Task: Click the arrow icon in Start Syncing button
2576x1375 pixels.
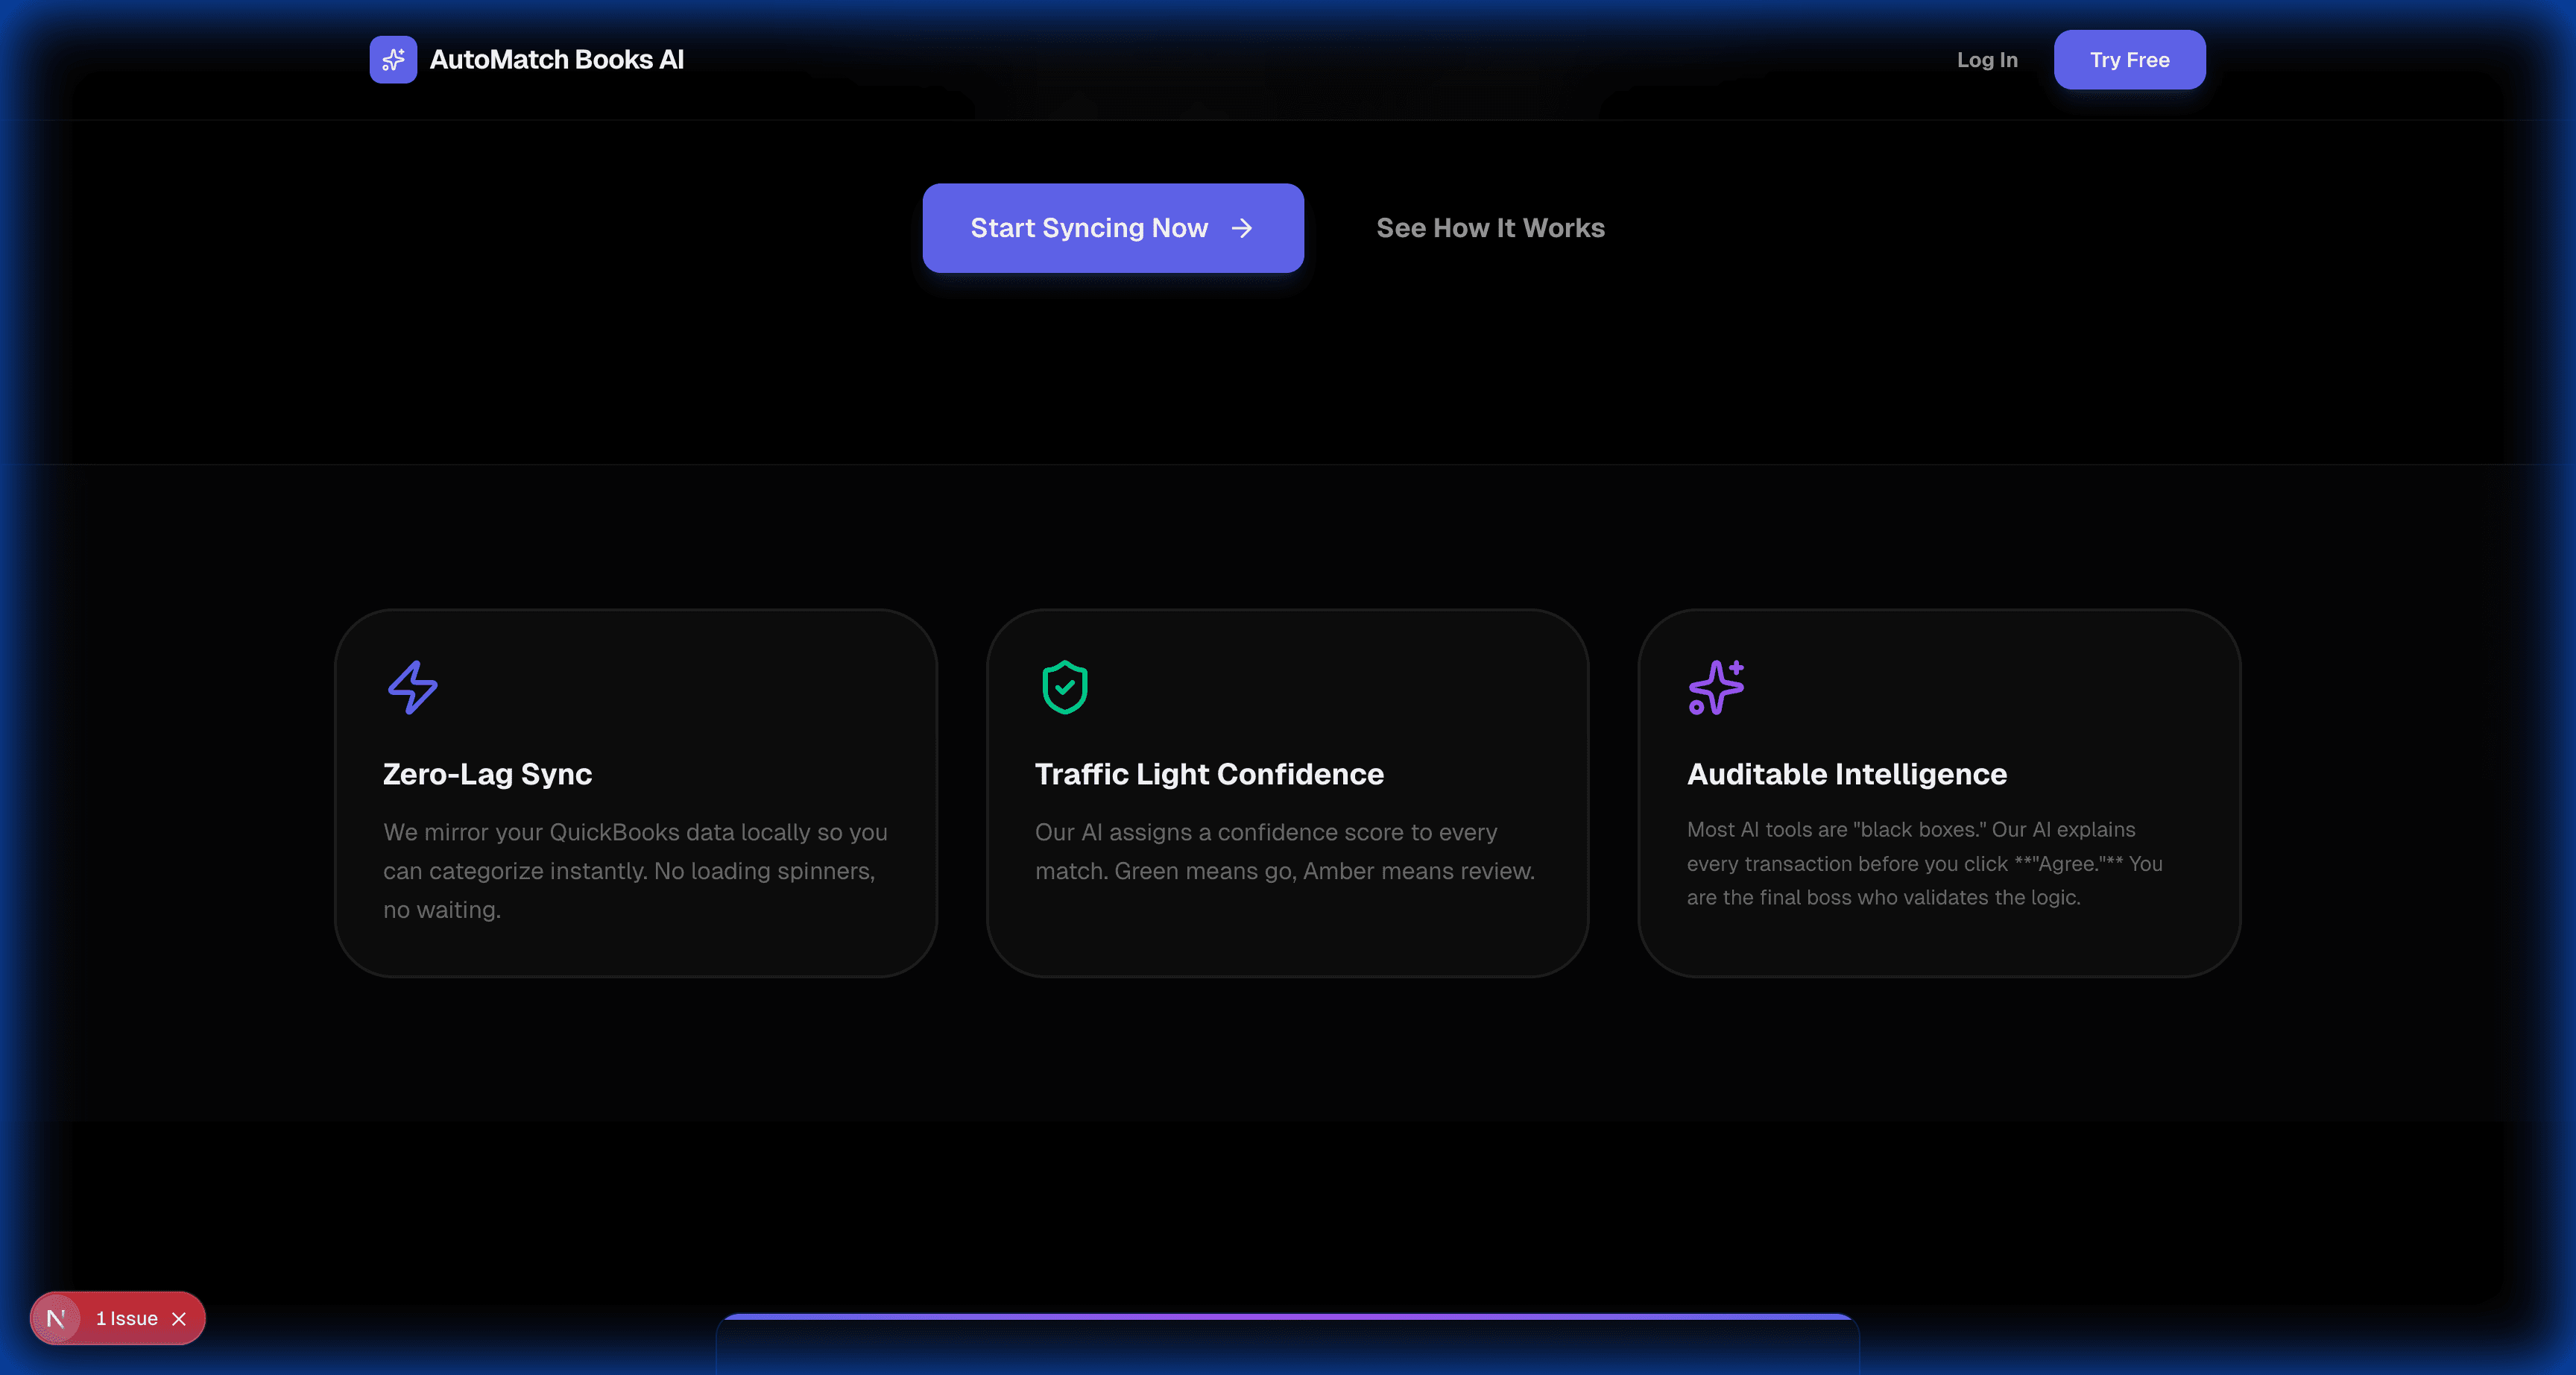Action: click(1242, 228)
